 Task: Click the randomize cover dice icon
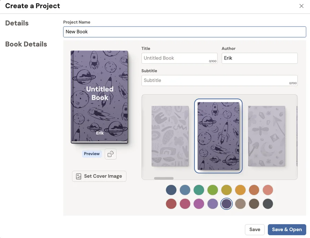point(111,154)
